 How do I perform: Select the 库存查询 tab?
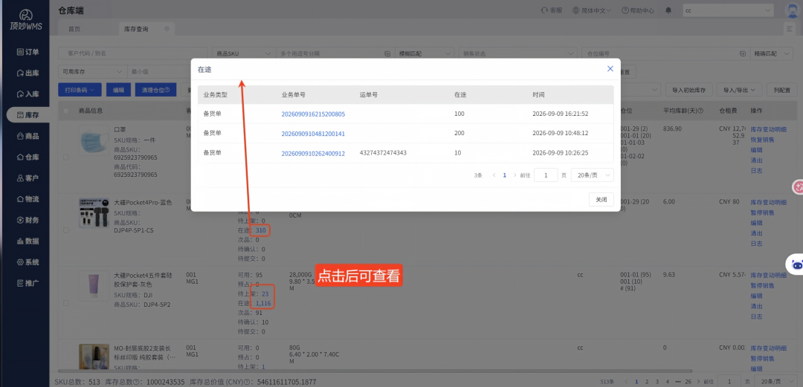(x=136, y=29)
